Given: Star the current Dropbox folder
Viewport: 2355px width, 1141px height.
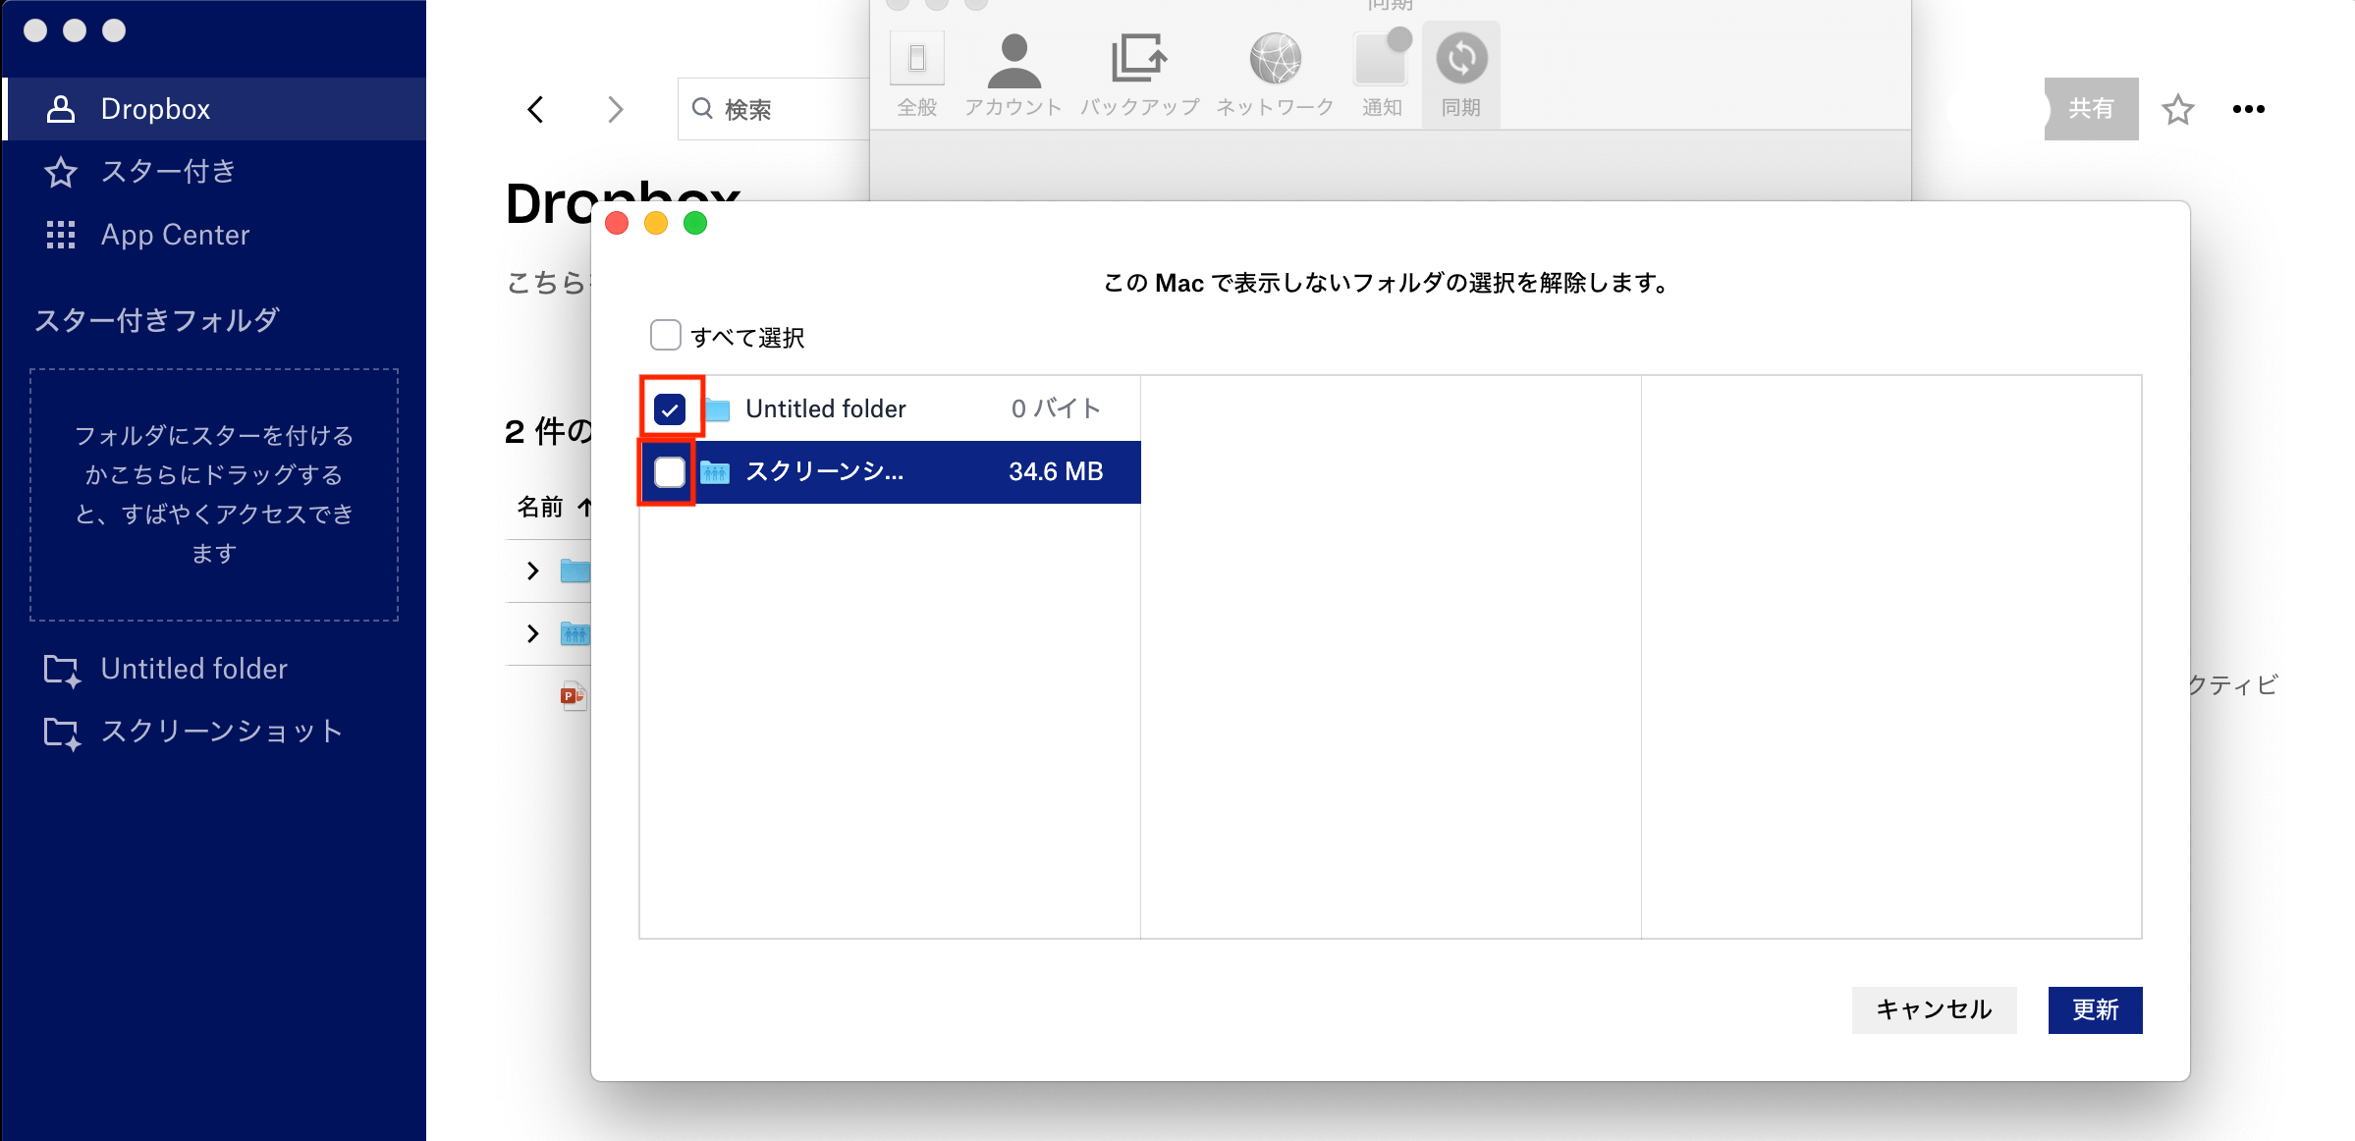Looking at the screenshot, I should (2177, 109).
